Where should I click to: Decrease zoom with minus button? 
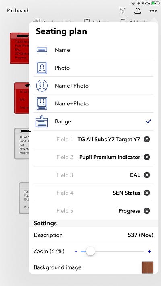click(76, 251)
